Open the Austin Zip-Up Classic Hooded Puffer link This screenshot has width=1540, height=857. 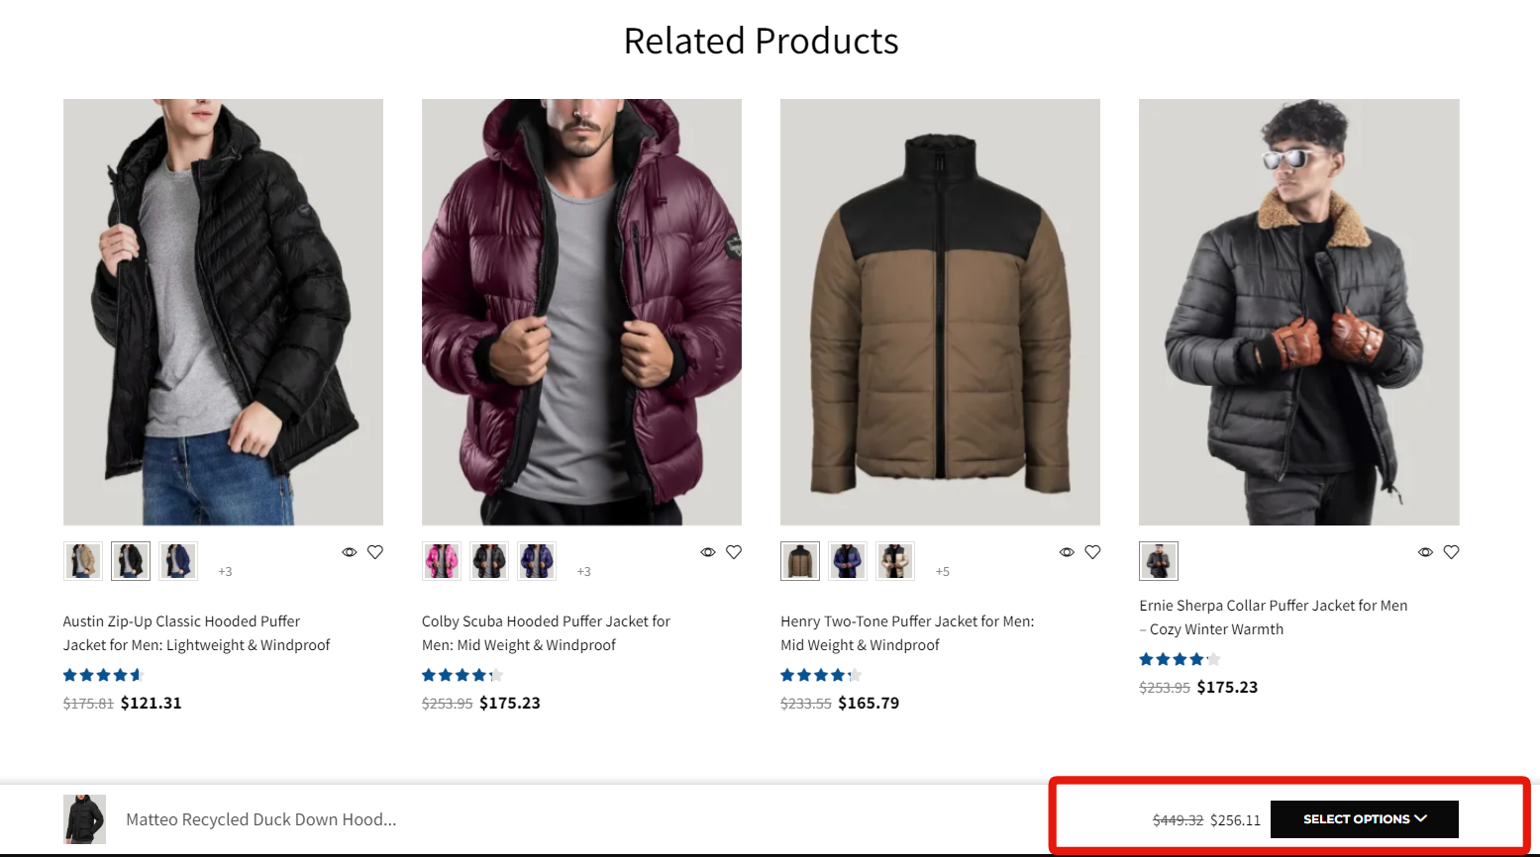click(196, 633)
